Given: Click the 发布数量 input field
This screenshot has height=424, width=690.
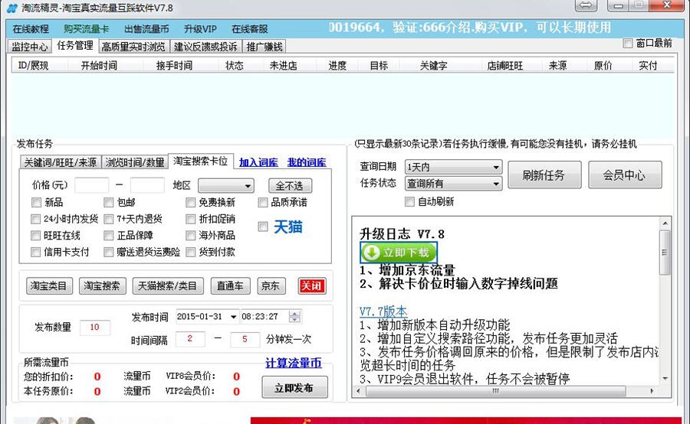Looking at the screenshot, I should (94, 328).
